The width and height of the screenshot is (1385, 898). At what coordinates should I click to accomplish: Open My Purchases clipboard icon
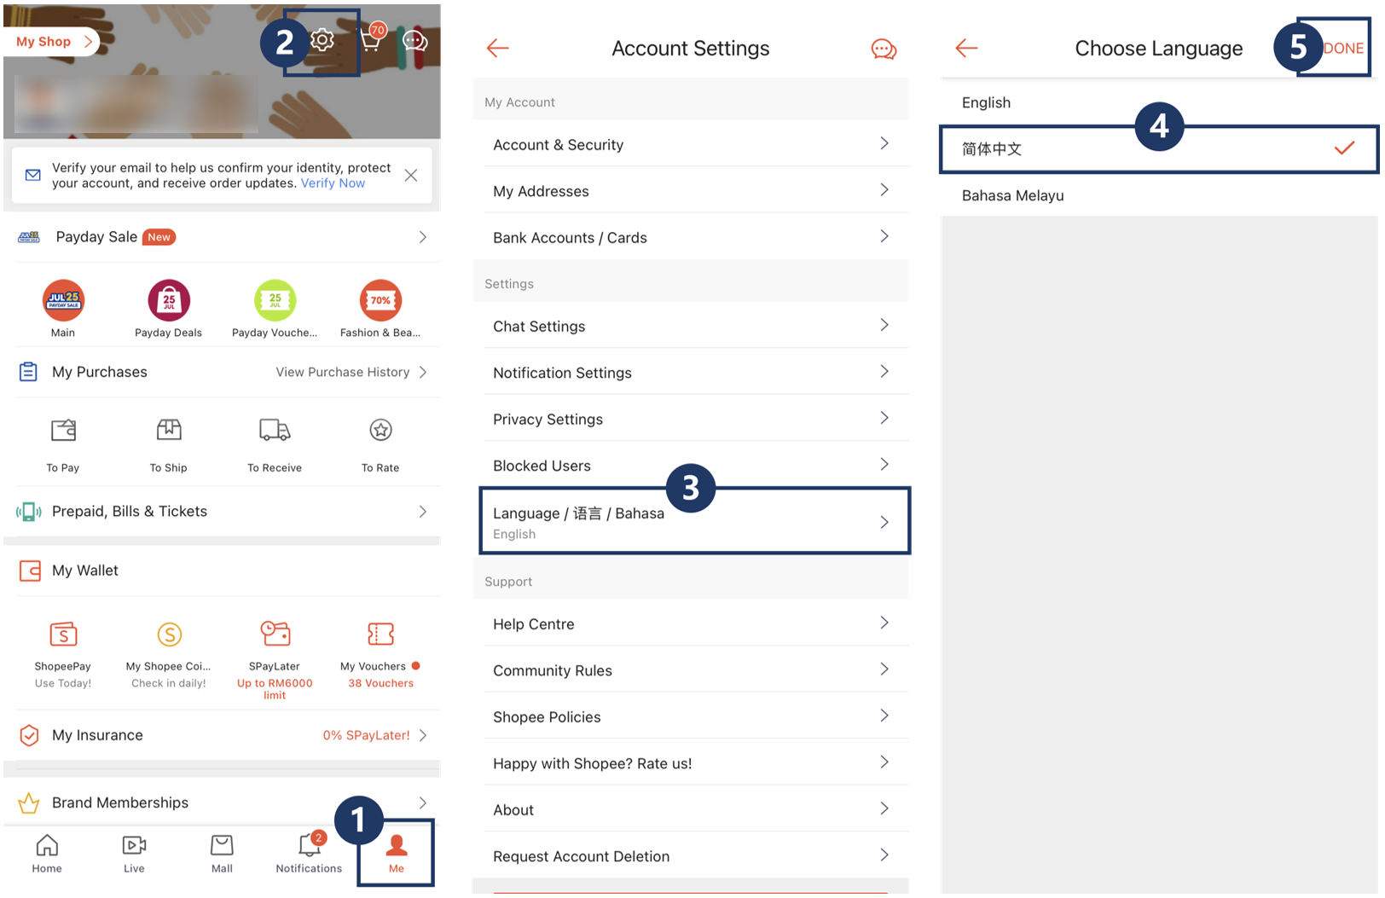pos(28,372)
